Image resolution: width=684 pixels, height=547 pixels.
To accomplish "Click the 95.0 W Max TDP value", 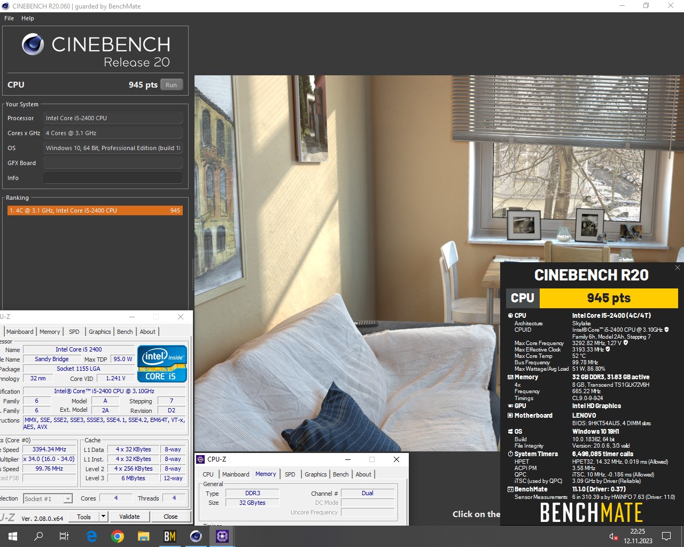I will tap(123, 359).
